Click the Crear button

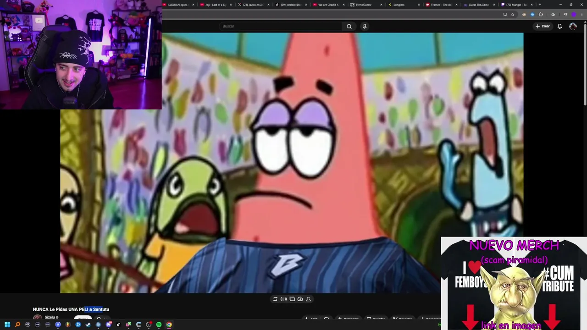(543, 26)
